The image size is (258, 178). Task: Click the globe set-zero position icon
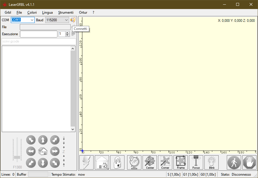(x=134, y=162)
